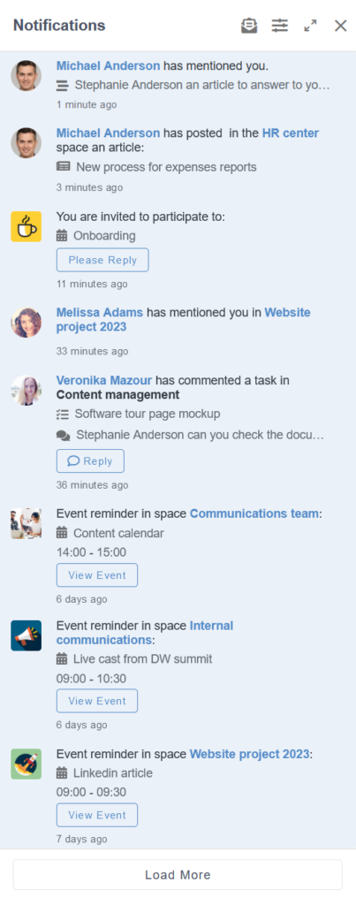Image resolution: width=356 pixels, height=905 pixels.
Task: View Event for Linkedin article
Action: click(x=97, y=815)
